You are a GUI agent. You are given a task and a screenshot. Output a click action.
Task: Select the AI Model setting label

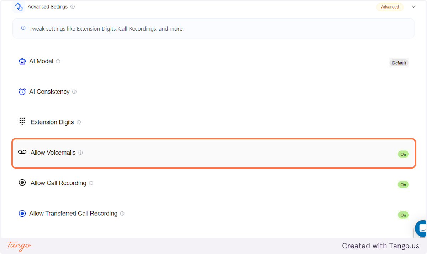[x=41, y=61]
